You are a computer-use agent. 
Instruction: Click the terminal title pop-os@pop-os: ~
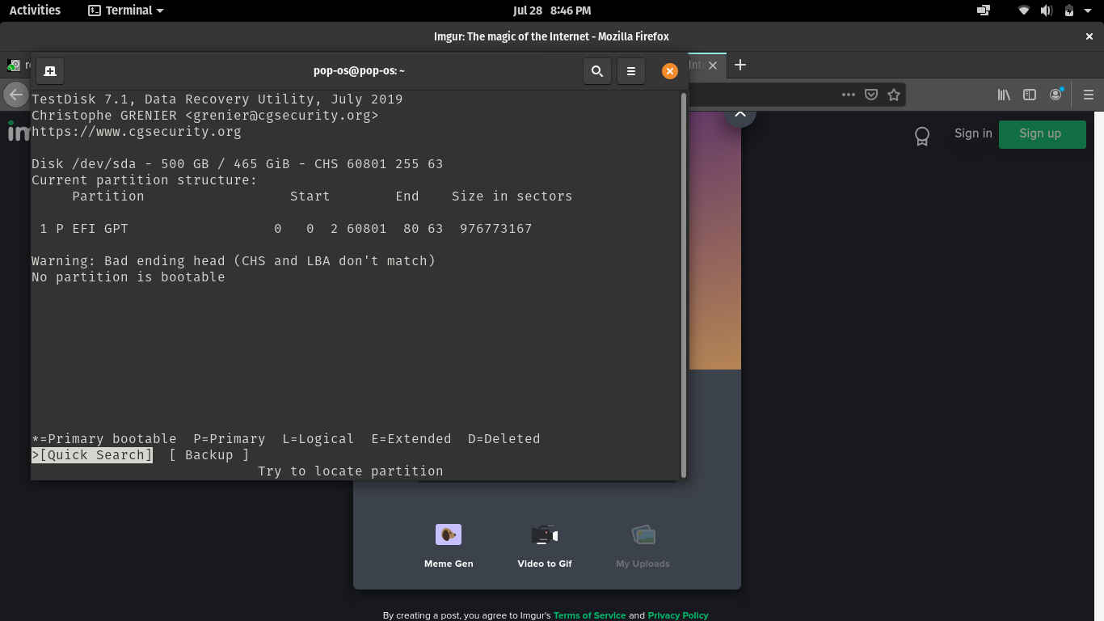pyautogui.click(x=359, y=71)
